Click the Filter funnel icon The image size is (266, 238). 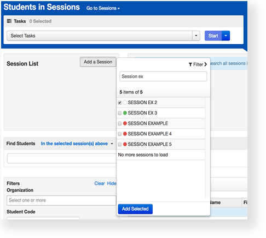tap(190, 64)
